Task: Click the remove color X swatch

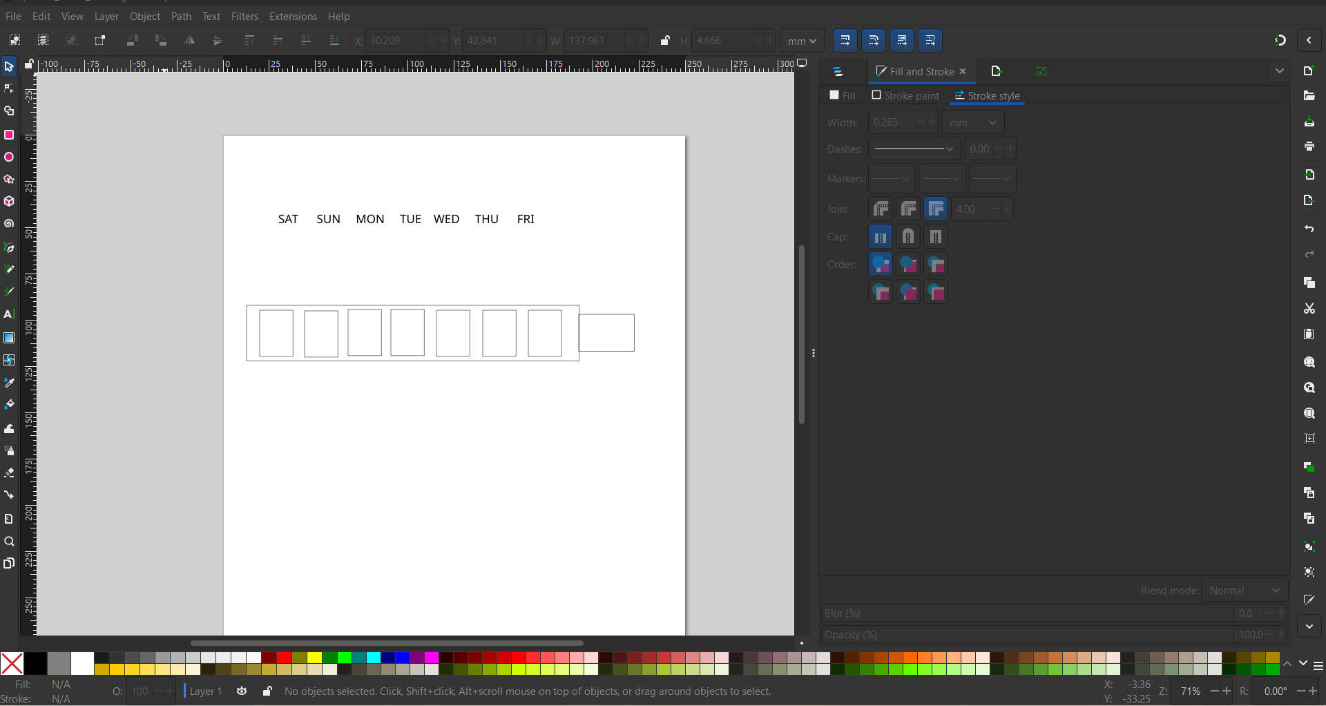Action: pyautogui.click(x=12, y=664)
